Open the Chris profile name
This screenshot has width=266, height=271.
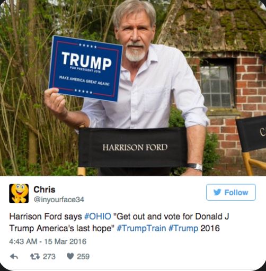point(45,189)
